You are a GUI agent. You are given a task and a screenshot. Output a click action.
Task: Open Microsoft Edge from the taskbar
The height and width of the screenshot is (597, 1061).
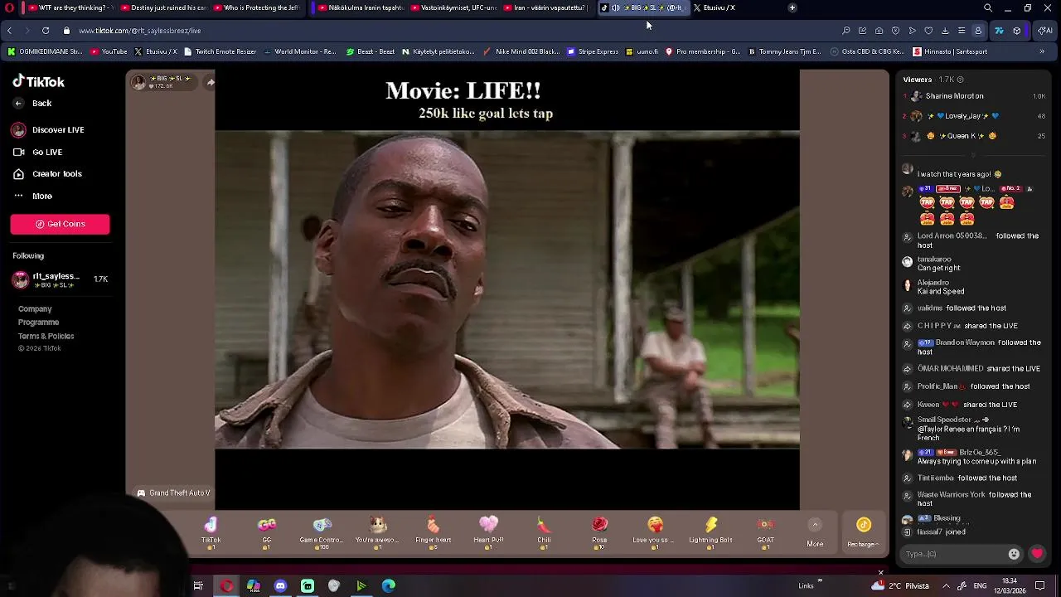click(389, 586)
